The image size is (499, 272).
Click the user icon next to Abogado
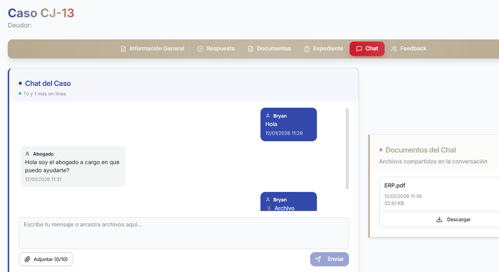pos(28,154)
